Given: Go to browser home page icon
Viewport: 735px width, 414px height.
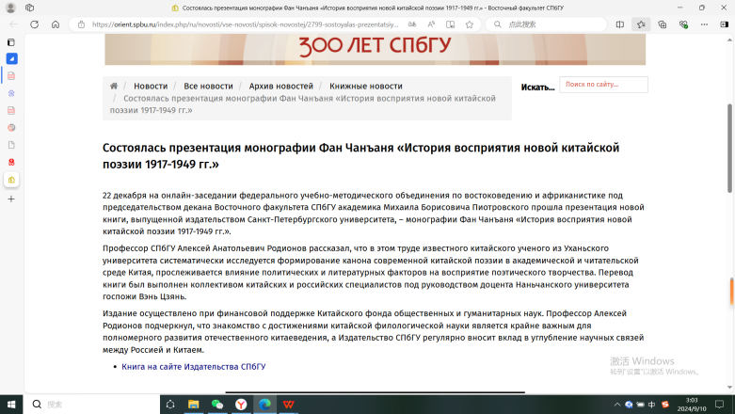Looking at the screenshot, I should click(56, 24).
